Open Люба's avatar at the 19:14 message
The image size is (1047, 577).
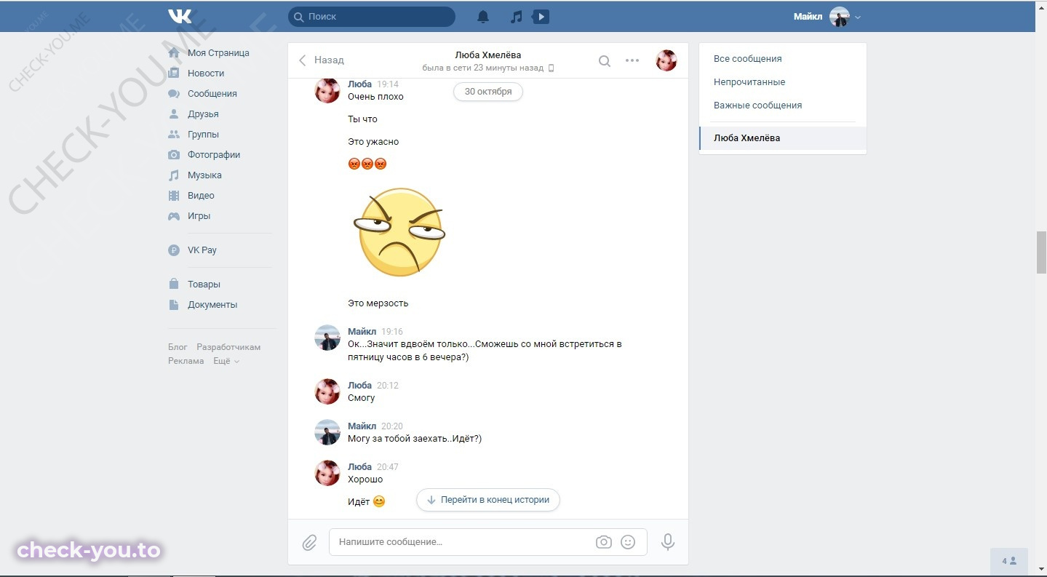[x=327, y=91]
